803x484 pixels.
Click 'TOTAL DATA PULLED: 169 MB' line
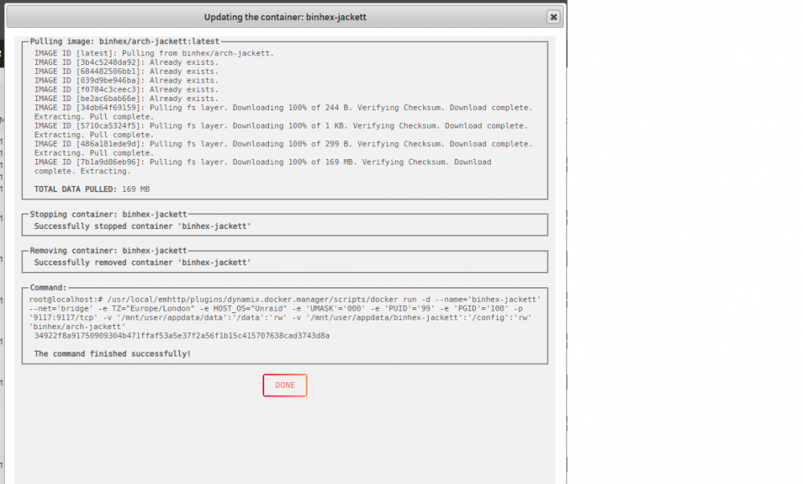pyautogui.click(x=92, y=189)
